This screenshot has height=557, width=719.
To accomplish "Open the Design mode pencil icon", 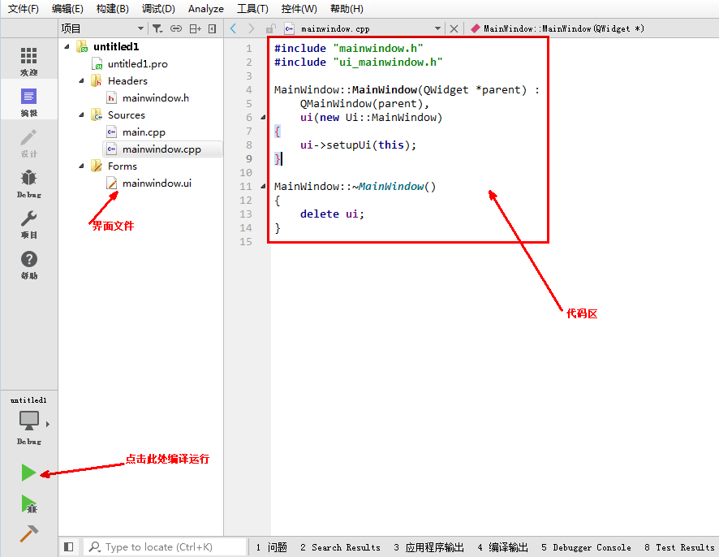I will pyautogui.click(x=28, y=137).
